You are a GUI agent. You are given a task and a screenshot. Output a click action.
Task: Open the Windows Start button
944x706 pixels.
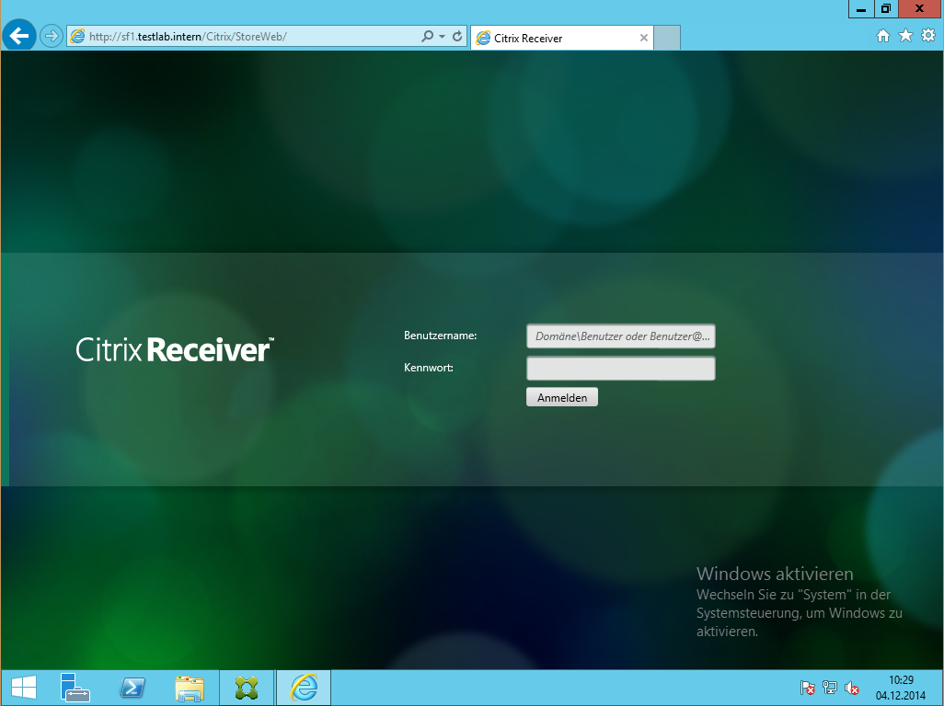click(24, 688)
